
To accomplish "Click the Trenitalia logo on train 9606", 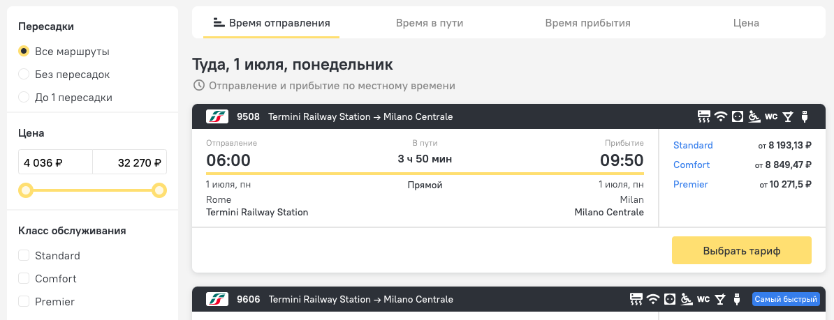I will (x=217, y=299).
